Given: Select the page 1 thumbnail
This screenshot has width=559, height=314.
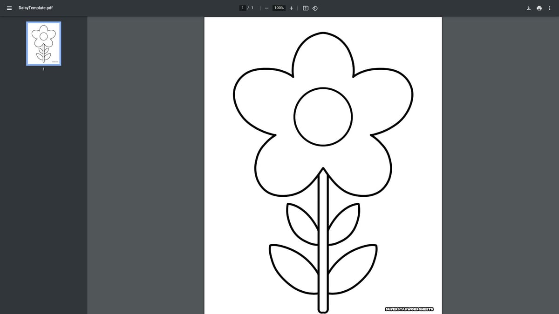Looking at the screenshot, I should pos(43,43).
